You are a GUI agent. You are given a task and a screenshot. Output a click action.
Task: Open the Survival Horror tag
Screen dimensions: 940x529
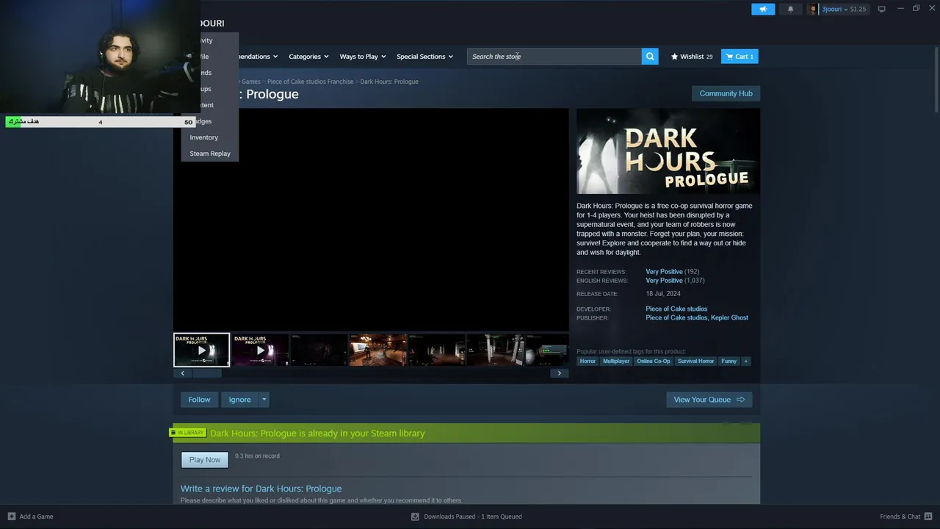click(695, 361)
